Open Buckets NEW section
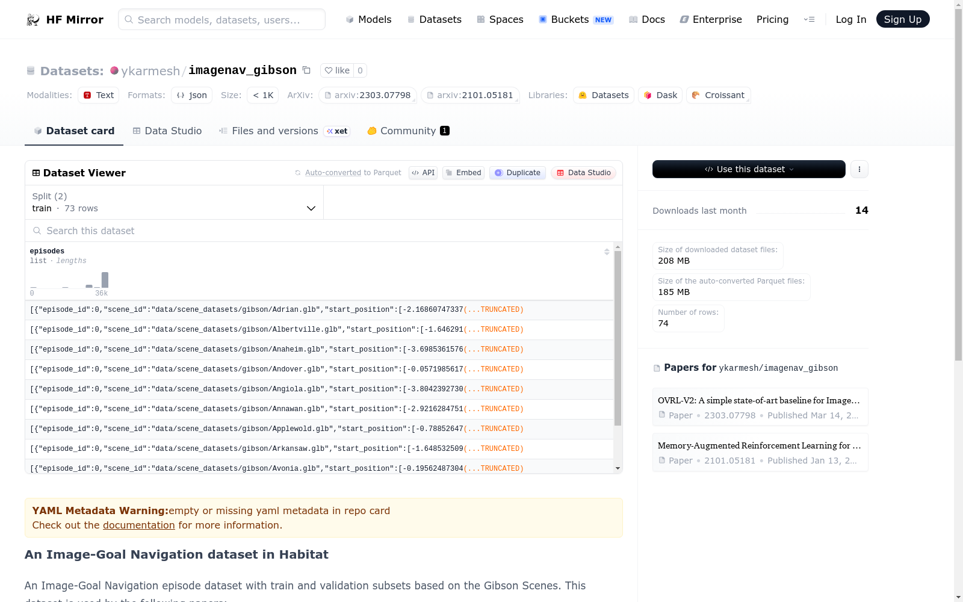963x602 pixels. coord(576,20)
